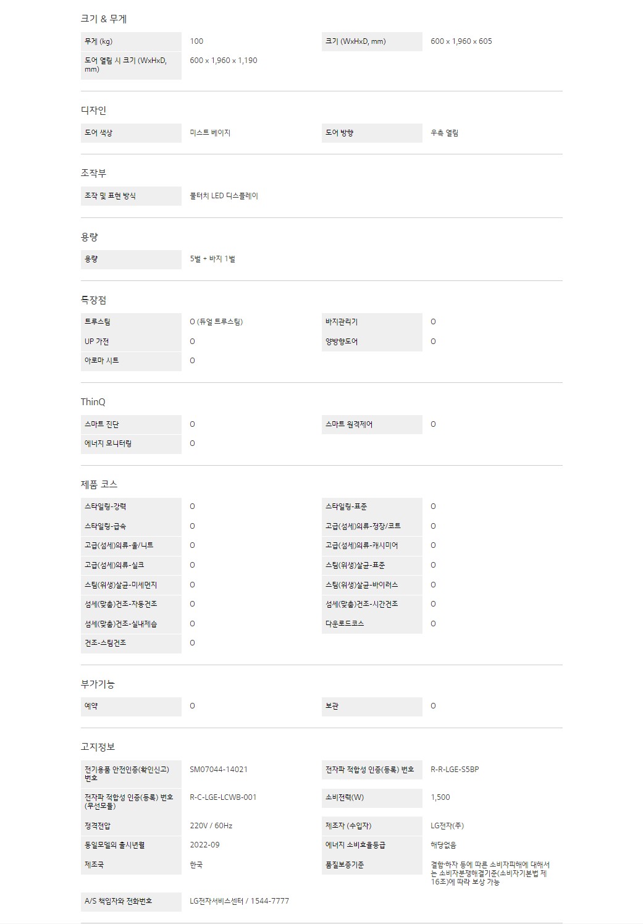Click the '무게 (kg)' spec label
This screenshot has width=643, height=924.
tap(99, 41)
